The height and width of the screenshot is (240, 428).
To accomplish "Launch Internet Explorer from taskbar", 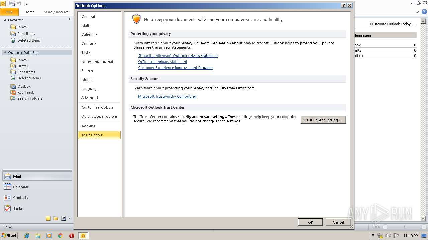I will (27, 236).
